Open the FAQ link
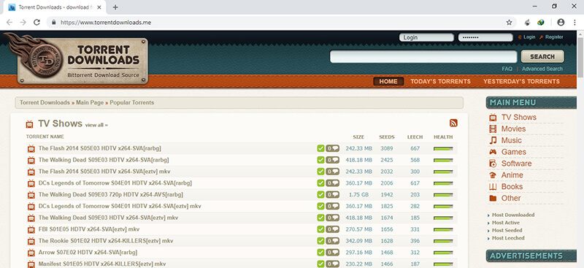Image resolution: width=584 pixels, height=268 pixels. tap(507, 69)
